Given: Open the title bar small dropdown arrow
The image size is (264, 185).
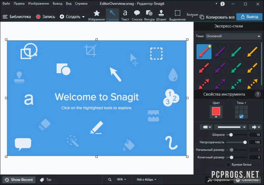Looking at the screenshot, I should 216,4.
